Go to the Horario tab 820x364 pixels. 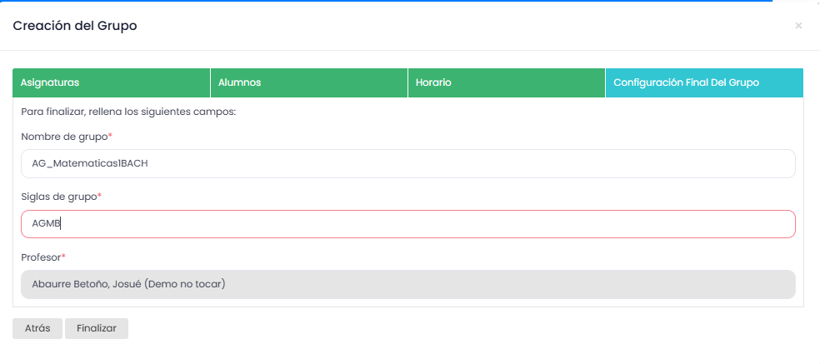506,83
